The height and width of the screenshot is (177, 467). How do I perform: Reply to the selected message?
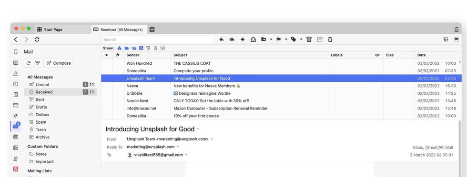click(221, 39)
